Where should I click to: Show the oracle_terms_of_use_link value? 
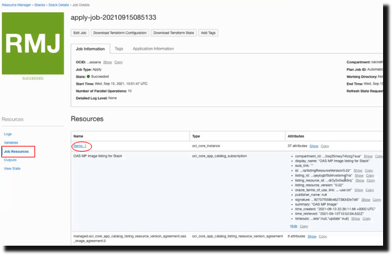pyautogui.click(x=359, y=190)
